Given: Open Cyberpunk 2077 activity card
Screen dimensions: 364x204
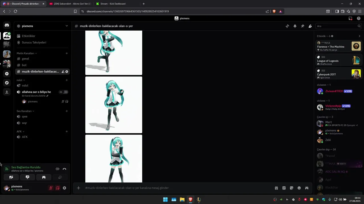Looking at the screenshot, I should 339,74.
